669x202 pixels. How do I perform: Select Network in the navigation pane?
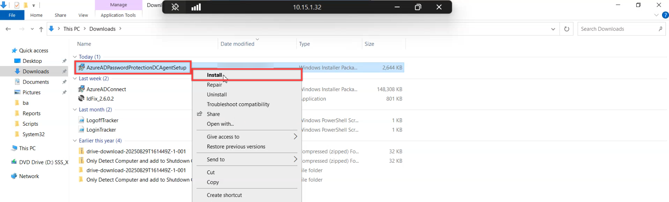point(29,177)
